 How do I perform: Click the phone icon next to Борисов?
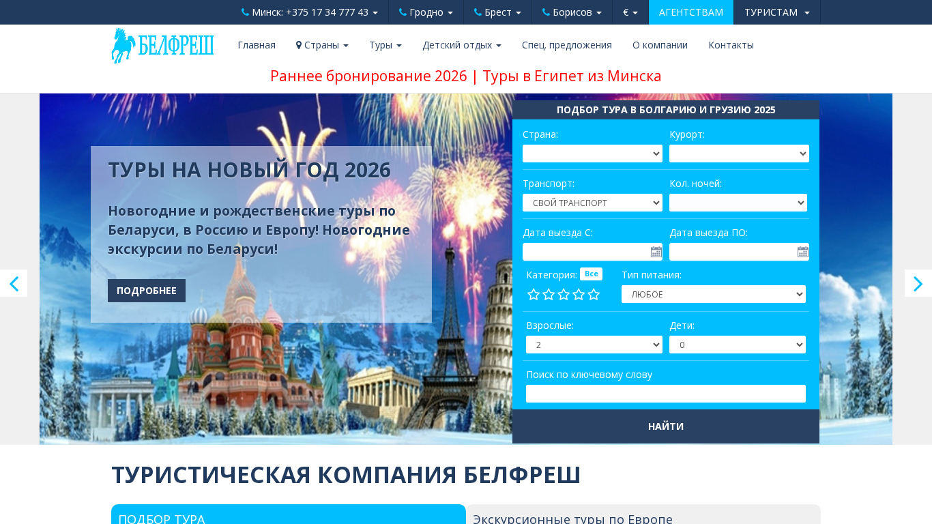click(x=546, y=12)
